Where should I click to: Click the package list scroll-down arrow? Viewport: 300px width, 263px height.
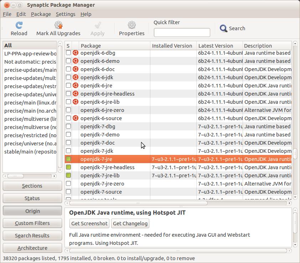(x=295, y=197)
